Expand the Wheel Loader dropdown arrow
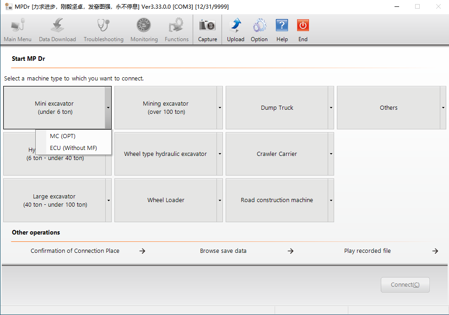The image size is (449, 315). coord(220,200)
